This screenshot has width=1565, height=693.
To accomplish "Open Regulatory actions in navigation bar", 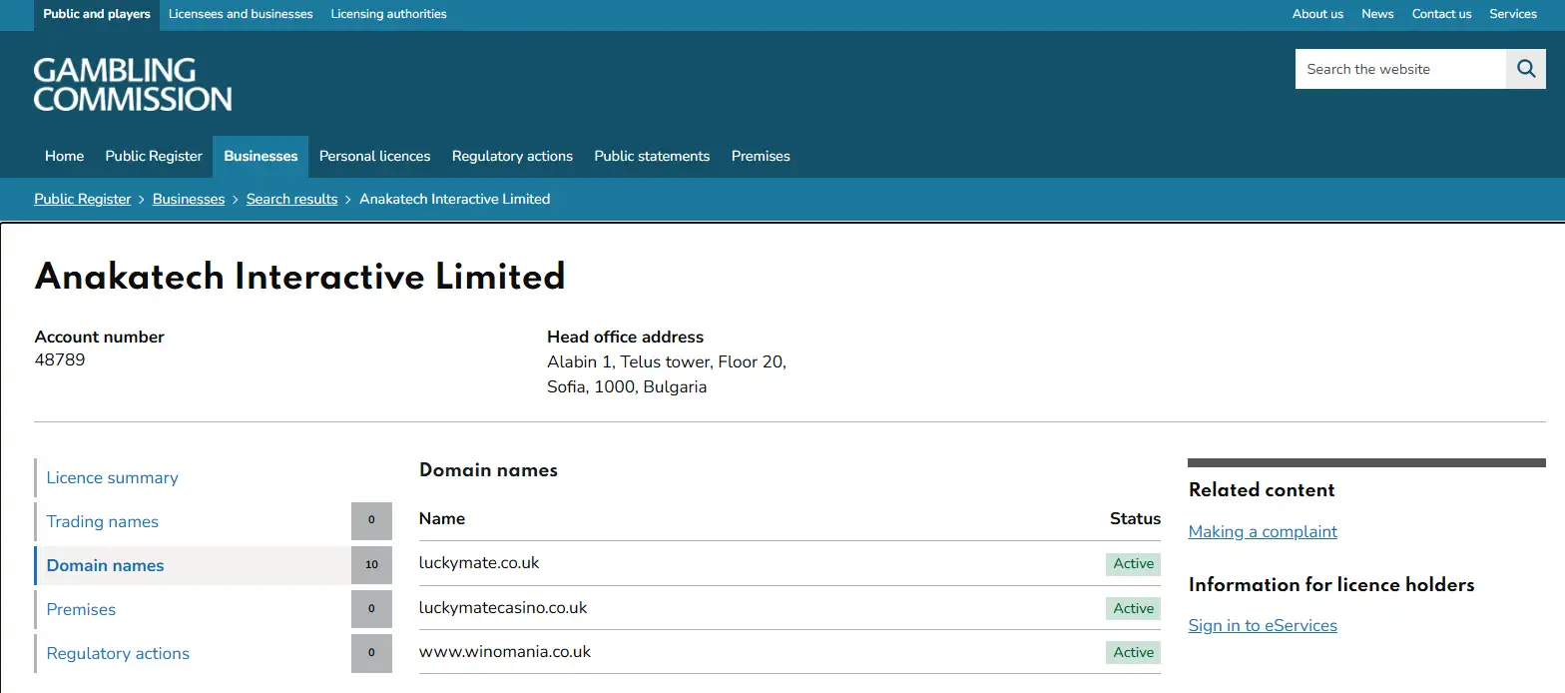I will [x=512, y=156].
